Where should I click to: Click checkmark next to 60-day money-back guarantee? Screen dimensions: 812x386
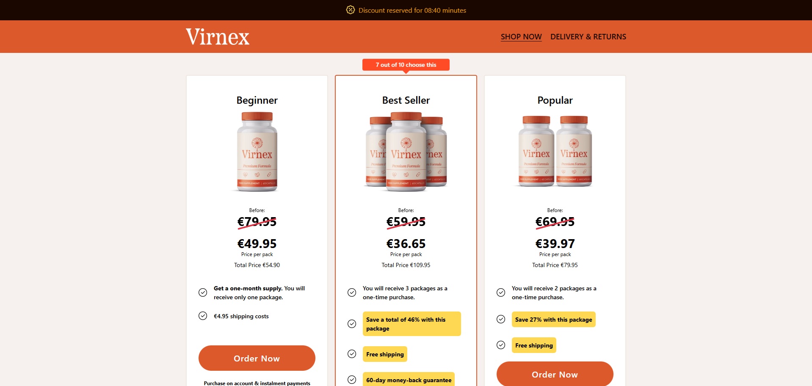(x=352, y=380)
